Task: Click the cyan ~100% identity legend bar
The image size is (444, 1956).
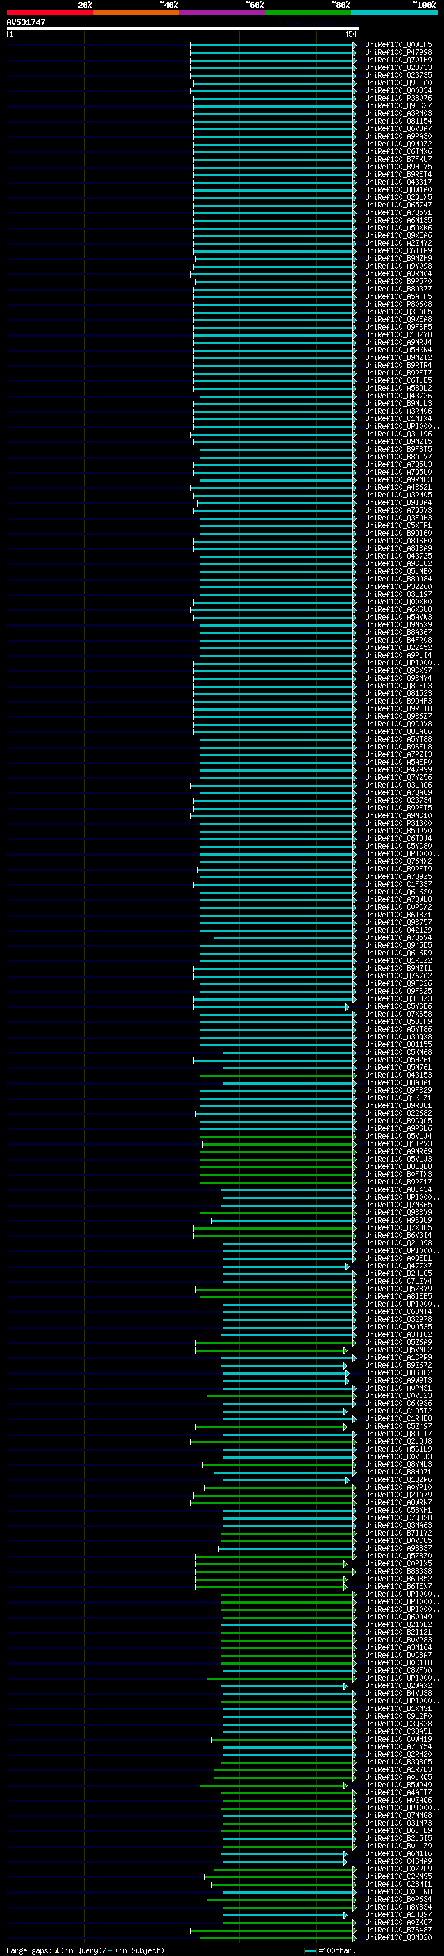Action: point(395,12)
